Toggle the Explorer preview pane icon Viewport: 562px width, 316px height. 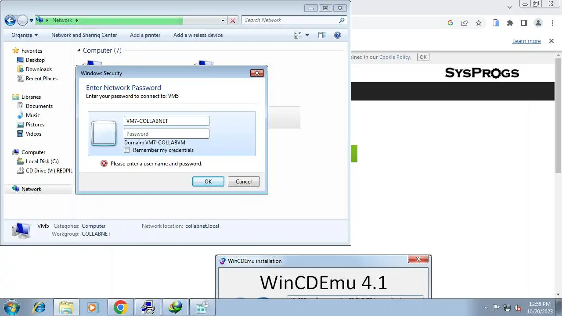coord(322,35)
